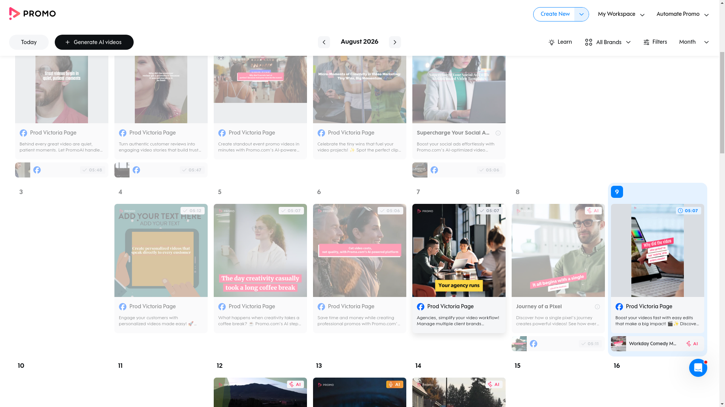Click the day 10 date number
Image resolution: width=725 pixels, height=407 pixels.
[21, 366]
